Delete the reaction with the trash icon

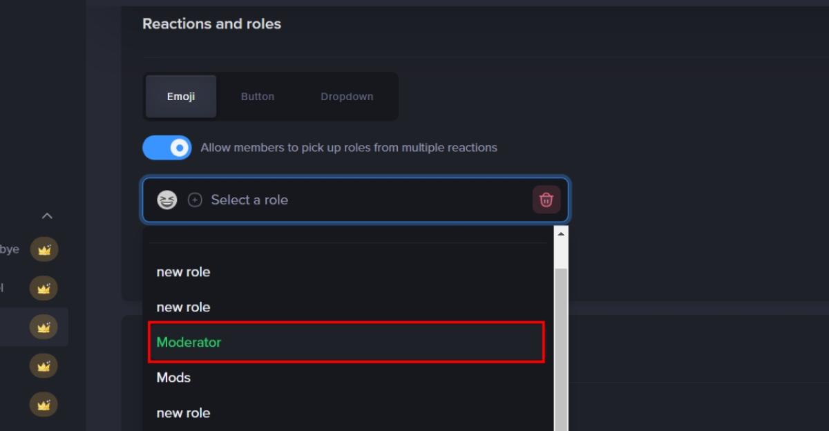pos(546,200)
